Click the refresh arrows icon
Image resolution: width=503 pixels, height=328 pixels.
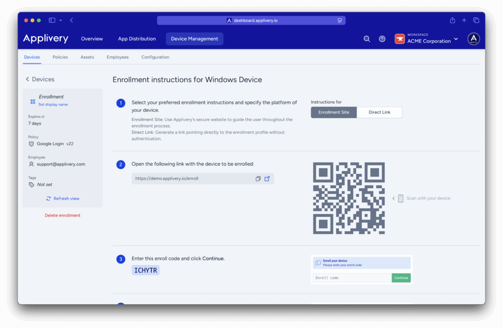pos(49,199)
